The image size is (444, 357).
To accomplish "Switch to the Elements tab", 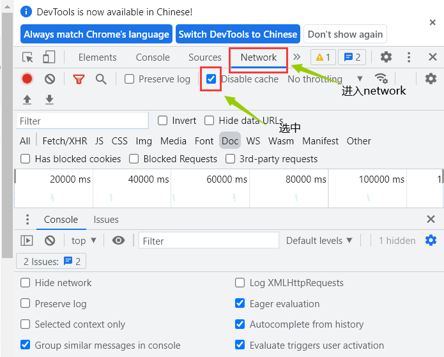I will (x=97, y=57).
